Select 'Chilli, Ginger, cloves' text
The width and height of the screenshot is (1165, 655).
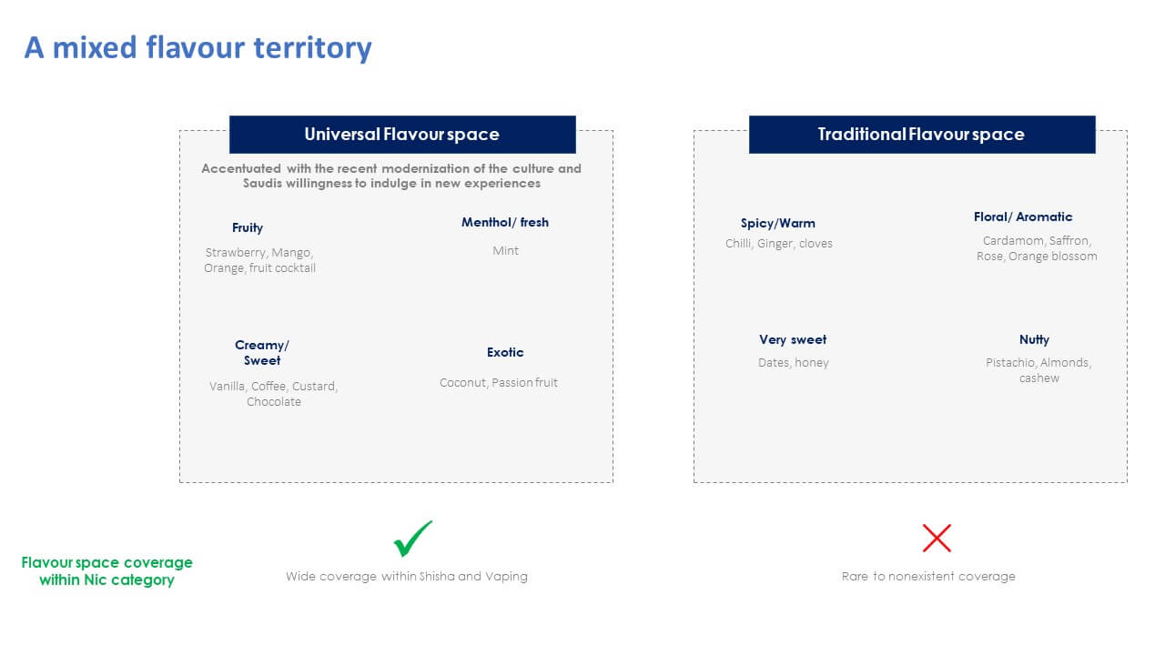click(779, 243)
